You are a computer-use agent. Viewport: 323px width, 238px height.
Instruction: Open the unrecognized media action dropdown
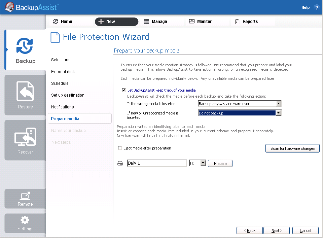[279, 113]
